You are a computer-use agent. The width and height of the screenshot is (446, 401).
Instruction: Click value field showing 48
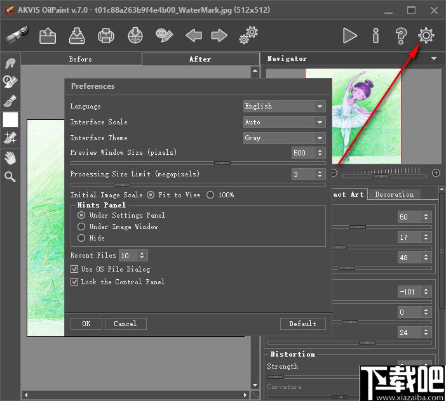click(409, 258)
